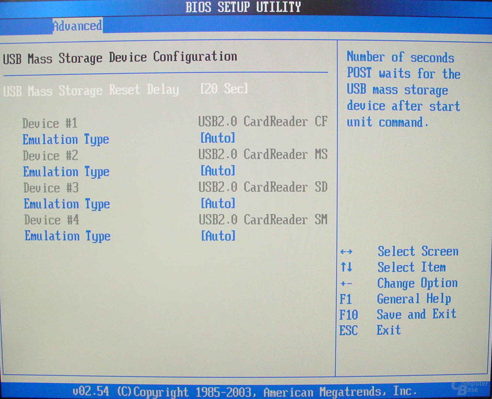Screen dimensions: 492x399
Task: Click the Device #2 label
Action: (x=50, y=156)
